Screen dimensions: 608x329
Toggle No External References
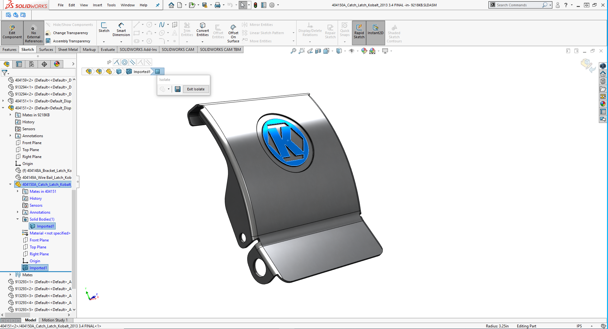34,33
